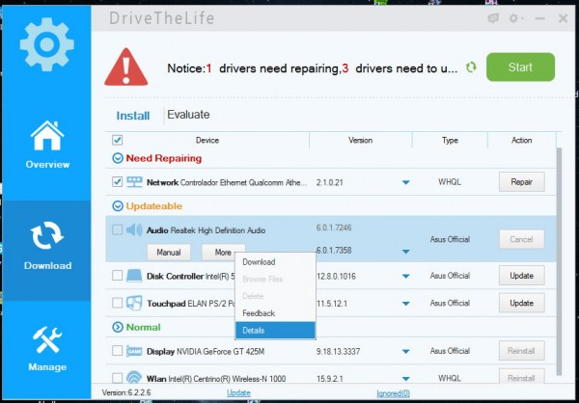Click Update for Touchpad

pyautogui.click(x=521, y=303)
